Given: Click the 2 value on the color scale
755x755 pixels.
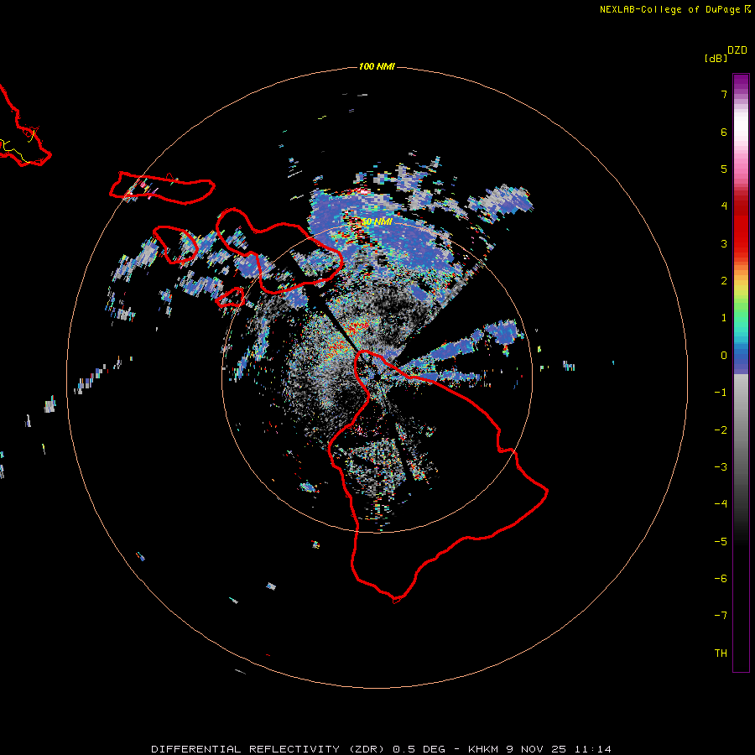Looking at the screenshot, I should 724,281.
